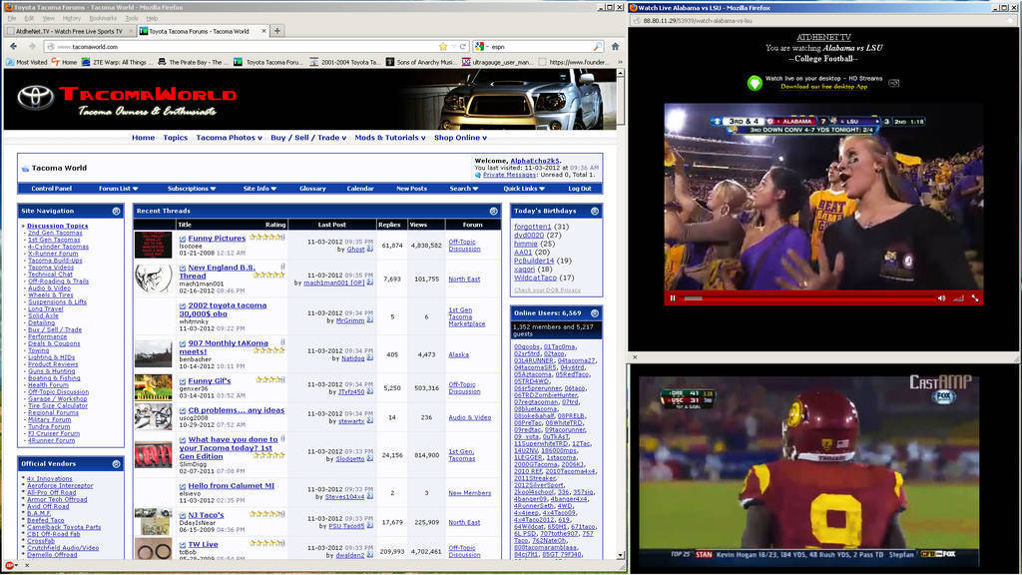This screenshot has width=1022, height=575.
Task: Go to first unread in Funny Pictures thread
Action: (x=184, y=239)
